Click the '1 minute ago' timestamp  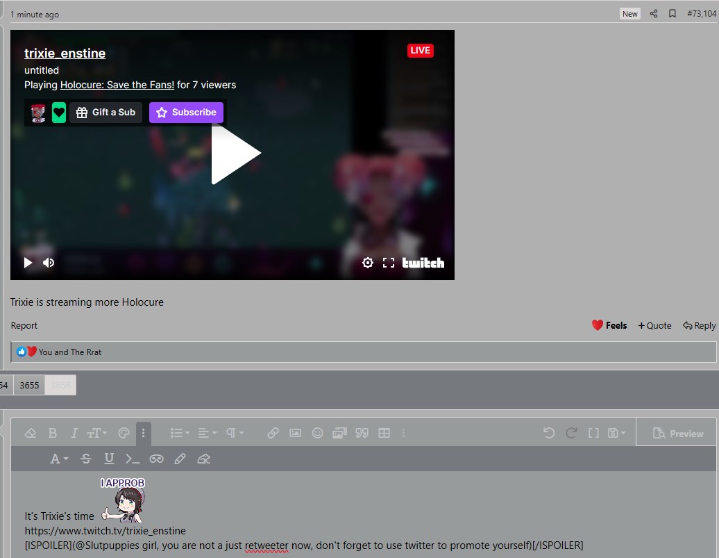pos(35,15)
